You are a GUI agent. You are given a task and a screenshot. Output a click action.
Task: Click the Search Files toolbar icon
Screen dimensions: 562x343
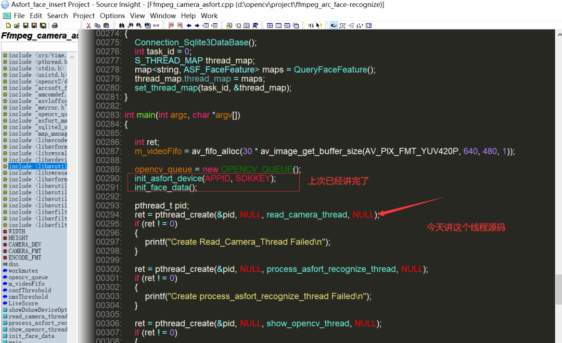pyautogui.click(x=148, y=25)
